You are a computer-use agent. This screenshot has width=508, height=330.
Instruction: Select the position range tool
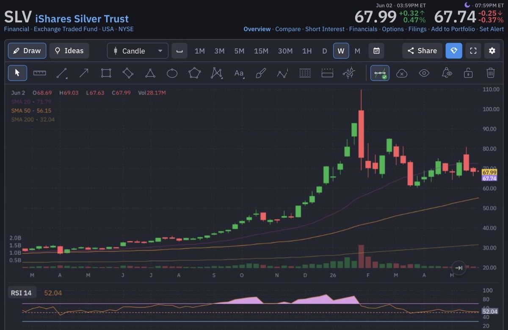click(327, 73)
